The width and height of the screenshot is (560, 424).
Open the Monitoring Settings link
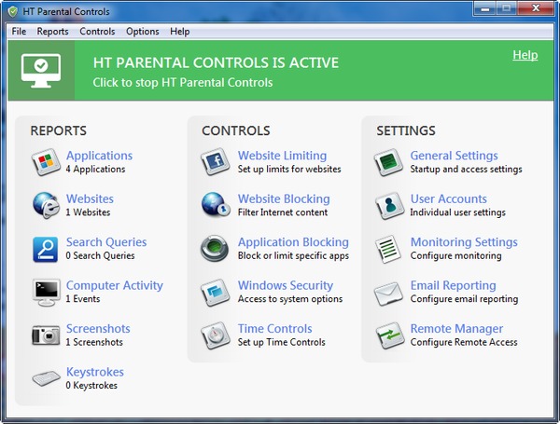(x=463, y=242)
